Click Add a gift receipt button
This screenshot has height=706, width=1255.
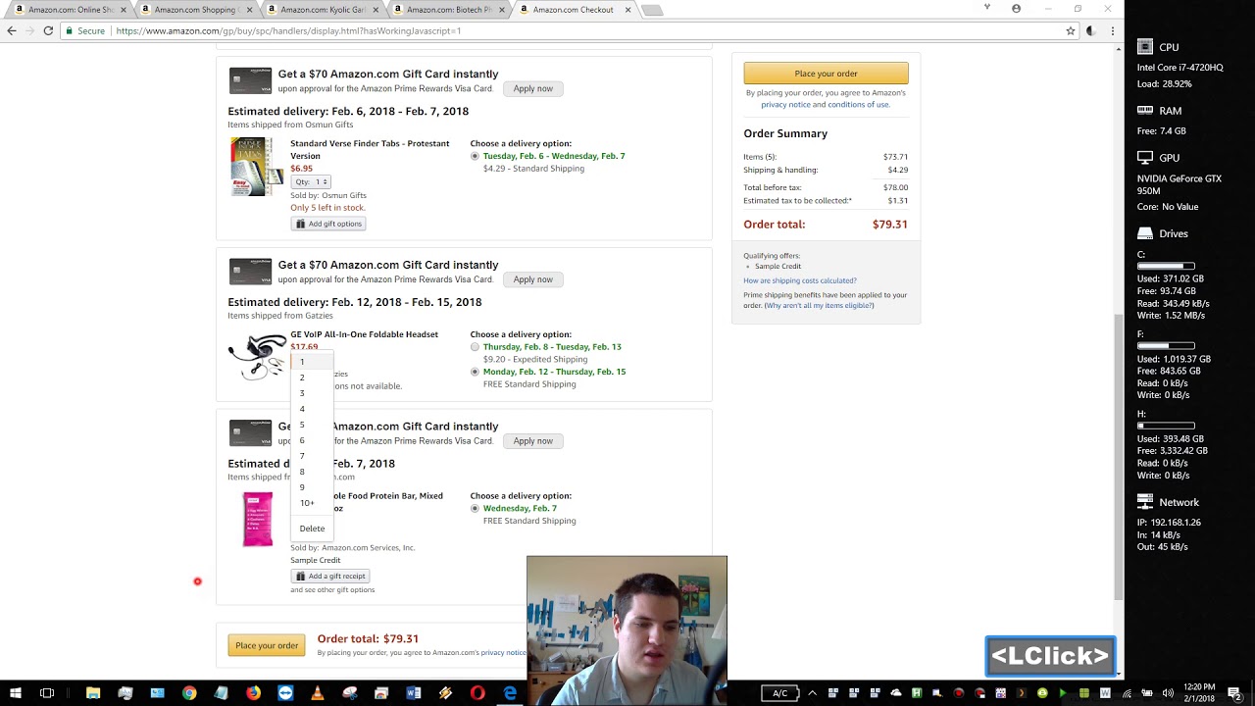coord(330,576)
